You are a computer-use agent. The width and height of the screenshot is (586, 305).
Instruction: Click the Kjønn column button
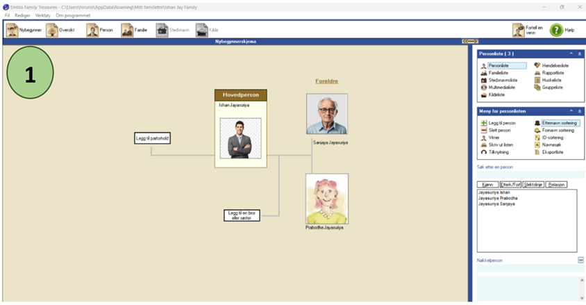[x=488, y=185]
